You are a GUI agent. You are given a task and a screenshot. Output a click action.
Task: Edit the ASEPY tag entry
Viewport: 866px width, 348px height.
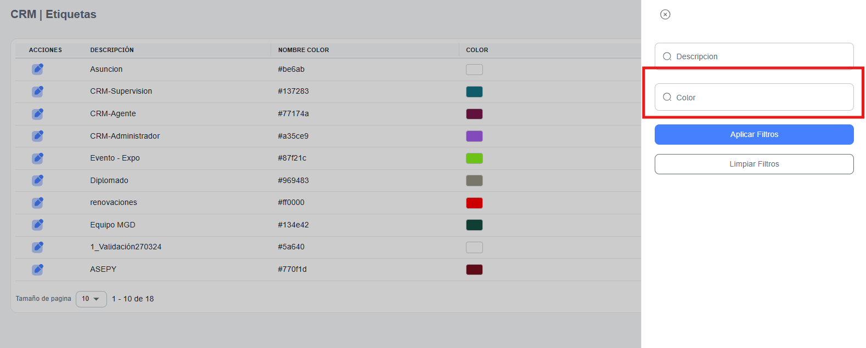click(37, 270)
